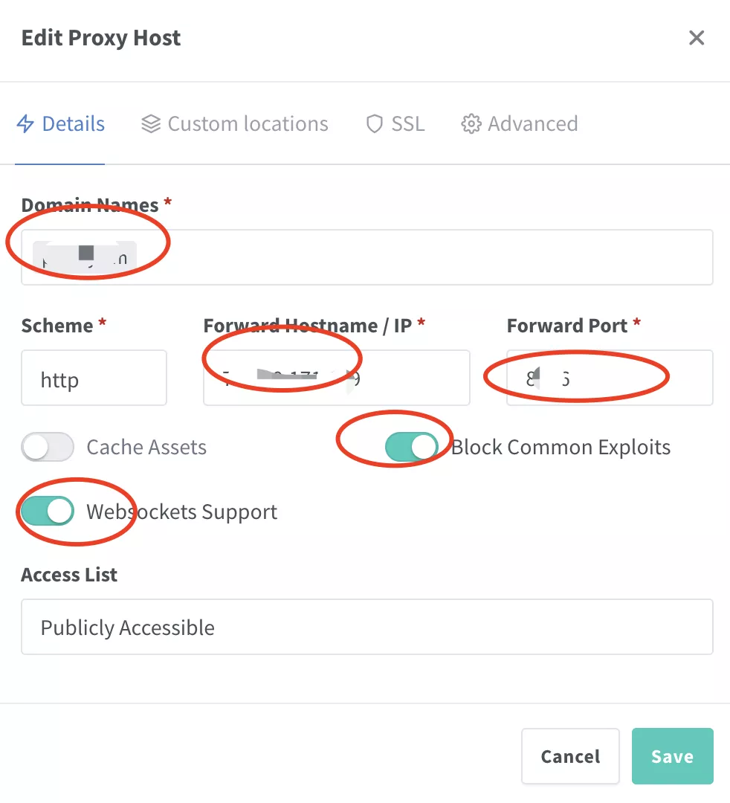Enable the Cache Assets switch
Screen dimensions: 730x803
pyautogui.click(x=48, y=448)
